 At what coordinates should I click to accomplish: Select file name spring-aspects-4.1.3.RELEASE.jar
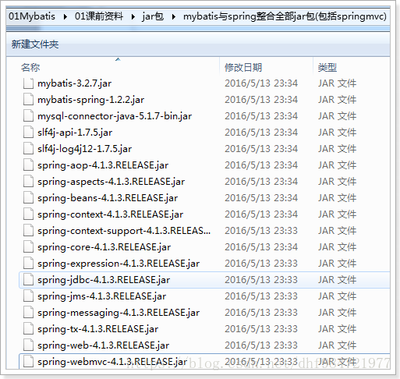point(111,182)
